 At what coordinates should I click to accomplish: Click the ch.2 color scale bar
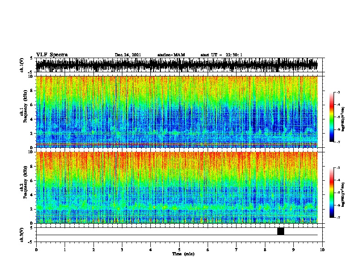click(332, 193)
